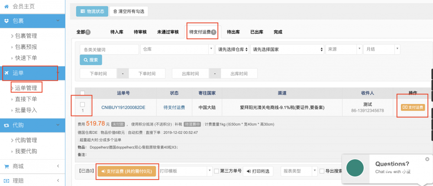Open the 报表类型 dropdown
433x186 pixels.
[298, 171]
